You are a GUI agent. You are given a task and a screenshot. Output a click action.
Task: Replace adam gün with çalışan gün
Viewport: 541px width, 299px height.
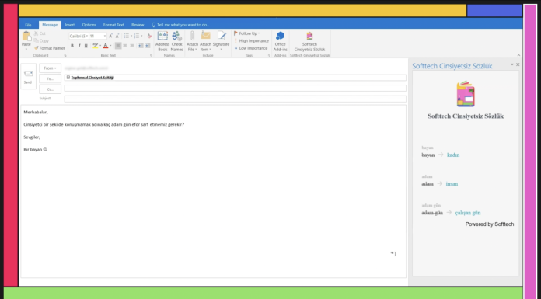point(468,213)
